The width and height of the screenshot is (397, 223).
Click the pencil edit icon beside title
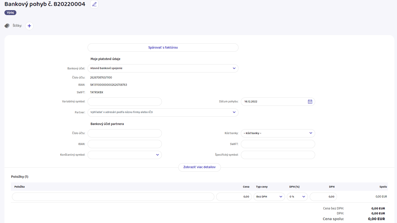click(94, 4)
